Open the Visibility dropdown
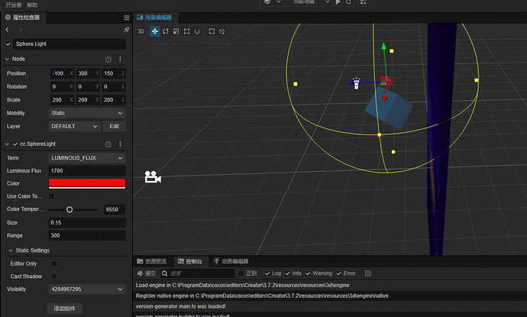Screen dimensions: 527x317 click(x=86, y=289)
